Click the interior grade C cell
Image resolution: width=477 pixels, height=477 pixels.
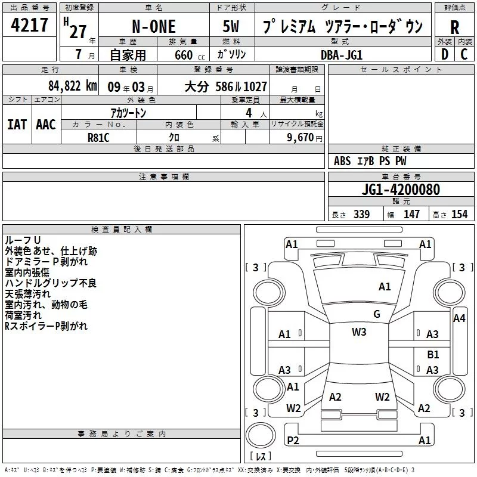pyautogui.click(x=464, y=54)
